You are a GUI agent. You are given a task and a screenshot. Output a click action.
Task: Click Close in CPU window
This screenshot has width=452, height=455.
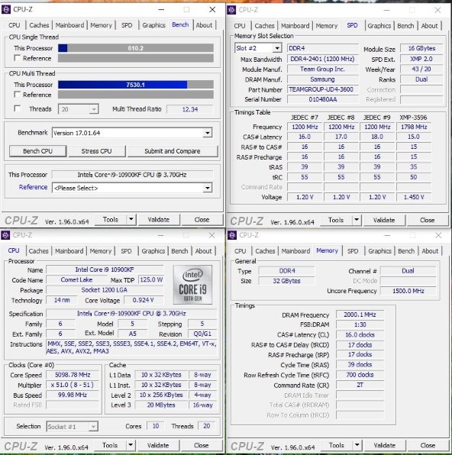201,445
